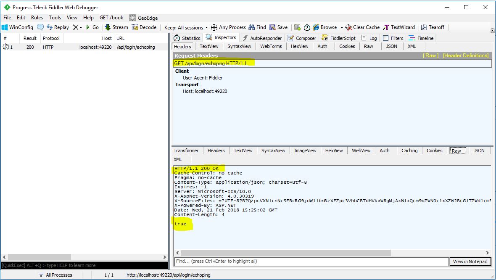
Task: Toggle Stream mode in toolbar
Action: [x=116, y=27]
